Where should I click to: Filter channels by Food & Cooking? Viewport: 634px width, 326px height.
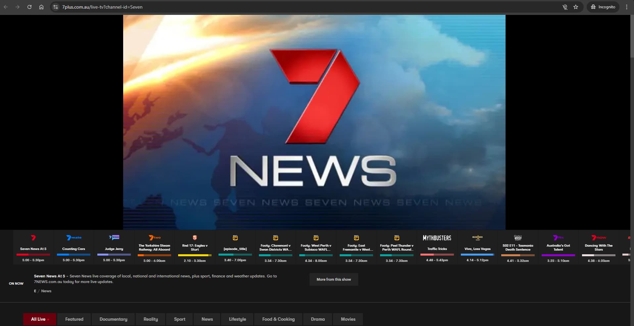click(x=278, y=319)
